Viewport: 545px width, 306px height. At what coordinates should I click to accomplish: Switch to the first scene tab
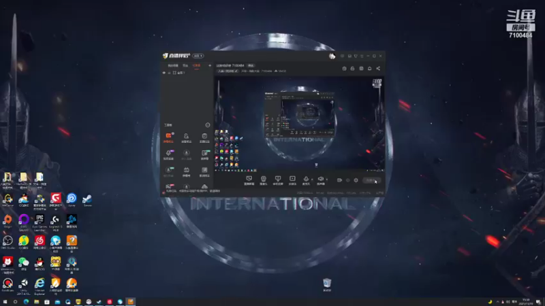click(x=173, y=65)
